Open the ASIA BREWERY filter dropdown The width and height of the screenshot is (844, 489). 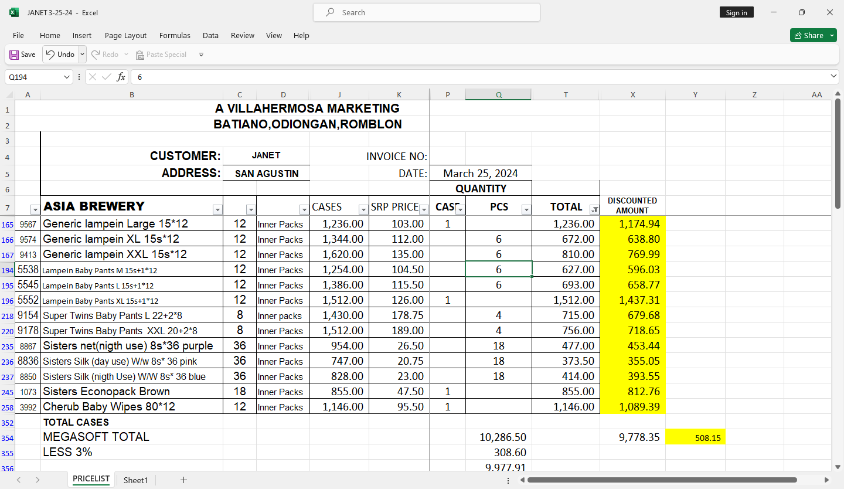217,209
